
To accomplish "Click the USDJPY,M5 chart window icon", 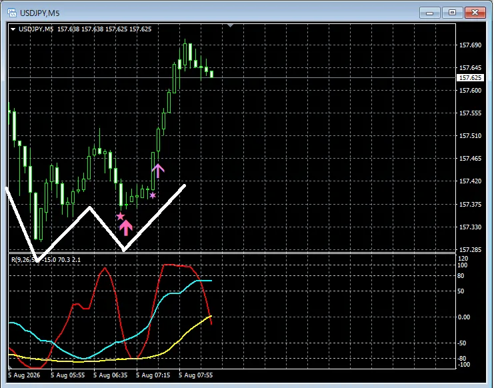I will [12, 13].
